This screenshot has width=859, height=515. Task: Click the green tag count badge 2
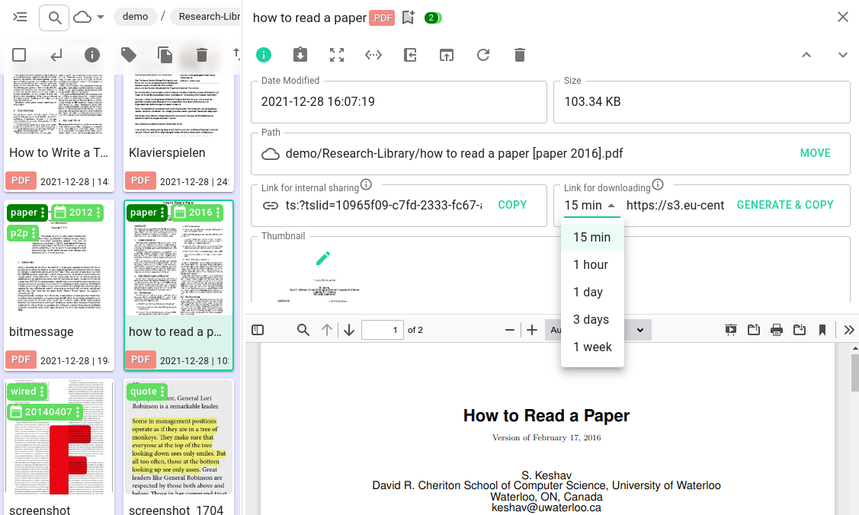(433, 18)
